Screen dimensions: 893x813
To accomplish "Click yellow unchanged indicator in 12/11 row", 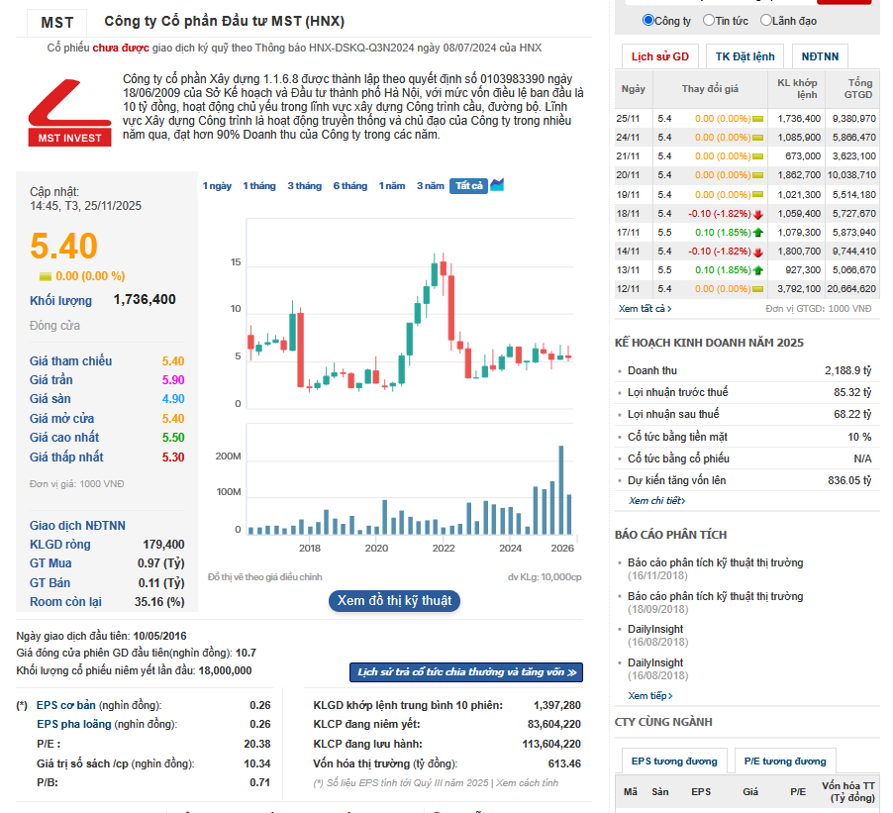I will pyautogui.click(x=758, y=289).
